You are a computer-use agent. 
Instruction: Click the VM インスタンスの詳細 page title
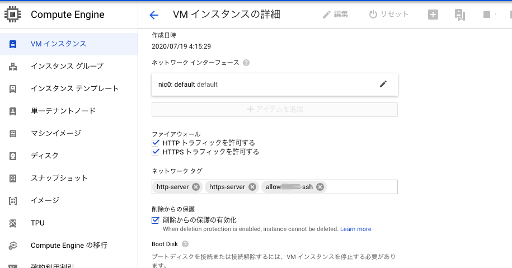coord(226,15)
